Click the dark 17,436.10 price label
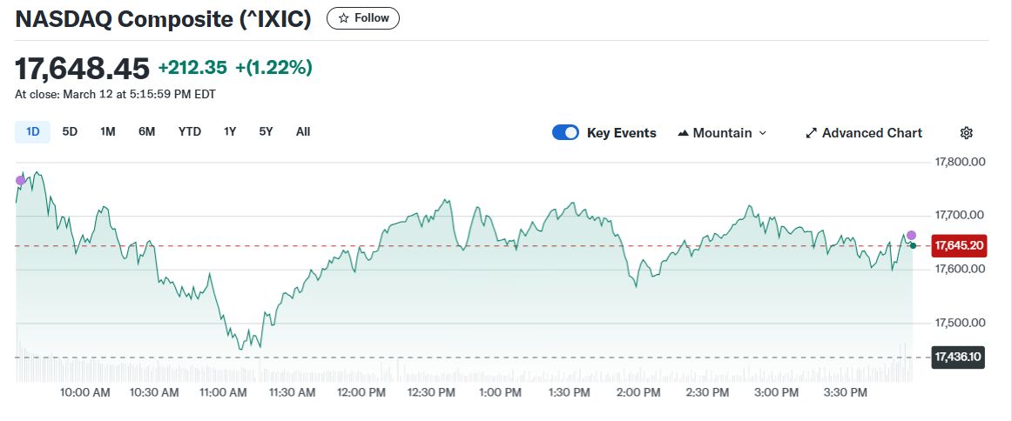 (958, 357)
